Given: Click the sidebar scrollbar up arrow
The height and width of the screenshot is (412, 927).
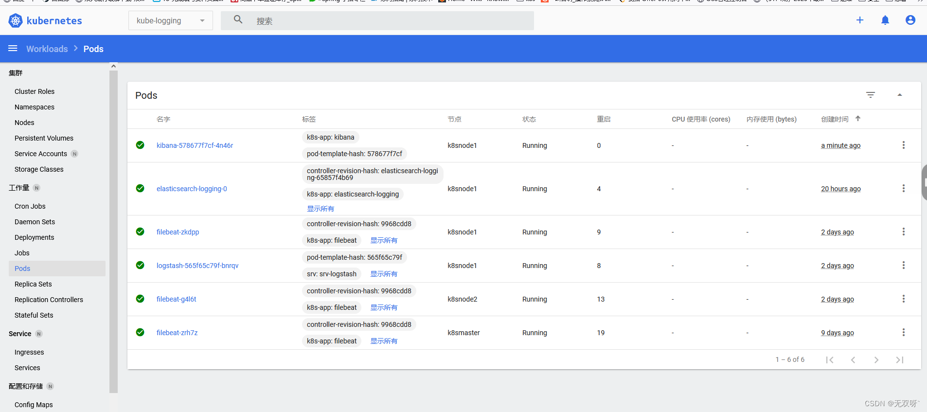Looking at the screenshot, I should click(113, 66).
